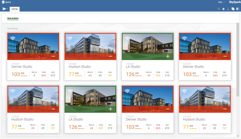Click top-row Hudson Studio name
Screen dimensions: 241x139
(x=79, y=66)
